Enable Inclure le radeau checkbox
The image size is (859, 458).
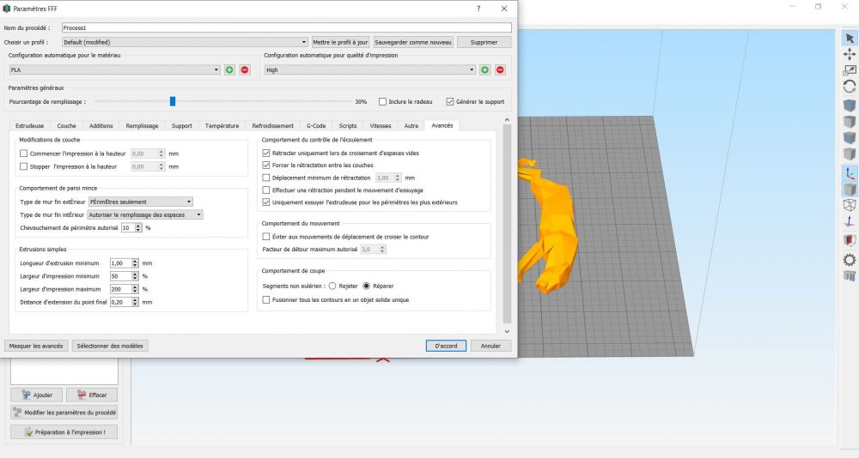point(382,102)
